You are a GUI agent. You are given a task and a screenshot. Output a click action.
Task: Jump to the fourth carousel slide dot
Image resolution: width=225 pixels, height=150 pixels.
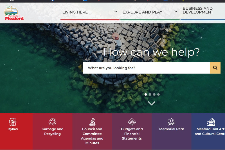pos(158,94)
